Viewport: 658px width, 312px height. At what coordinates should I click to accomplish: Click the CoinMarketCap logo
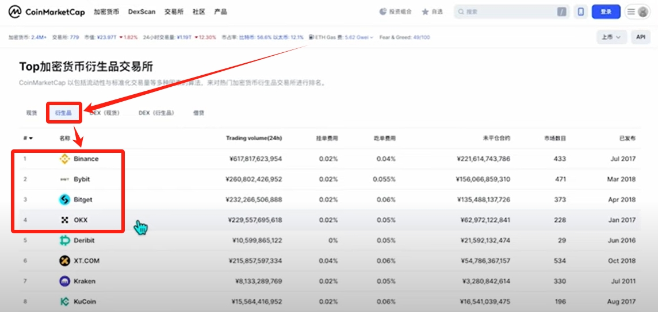pyautogui.click(x=47, y=11)
